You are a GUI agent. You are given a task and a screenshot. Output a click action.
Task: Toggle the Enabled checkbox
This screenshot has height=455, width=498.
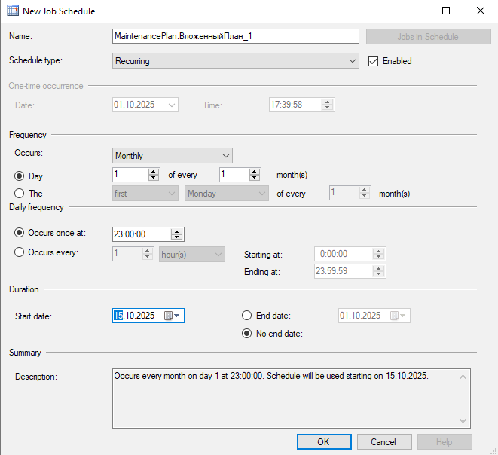point(373,61)
